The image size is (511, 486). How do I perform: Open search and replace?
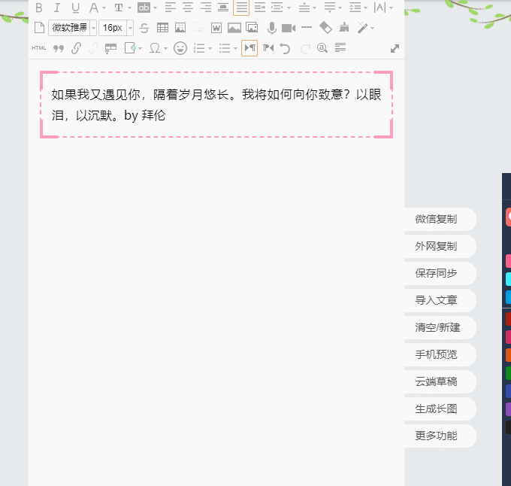point(322,48)
